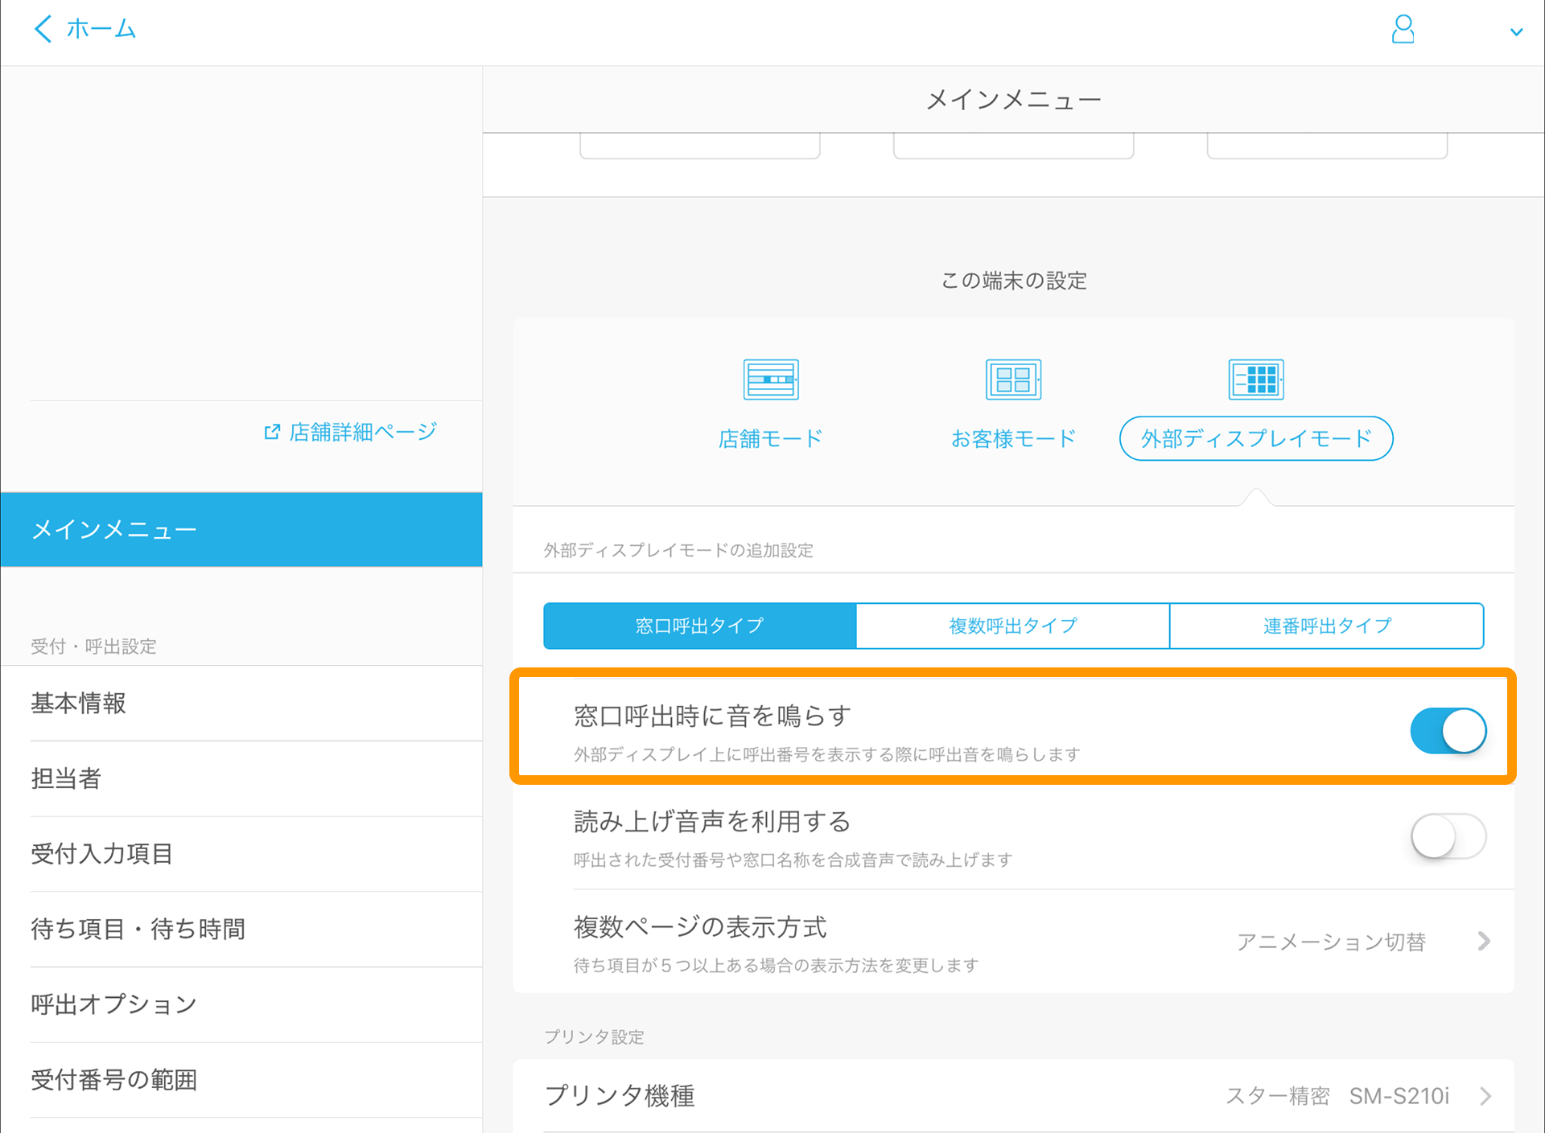This screenshot has width=1545, height=1133.
Task: Open 担当者 in the sidebar
Action: click(241, 778)
